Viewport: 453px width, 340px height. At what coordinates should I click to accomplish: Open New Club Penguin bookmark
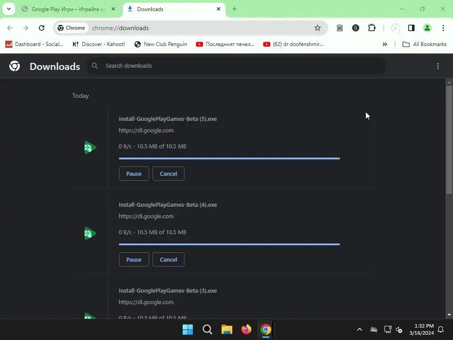pos(161,44)
